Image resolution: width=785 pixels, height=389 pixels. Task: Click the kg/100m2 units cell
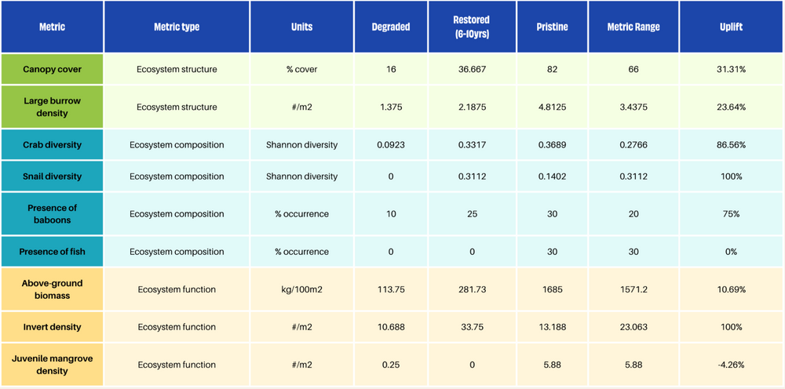pyautogui.click(x=301, y=289)
